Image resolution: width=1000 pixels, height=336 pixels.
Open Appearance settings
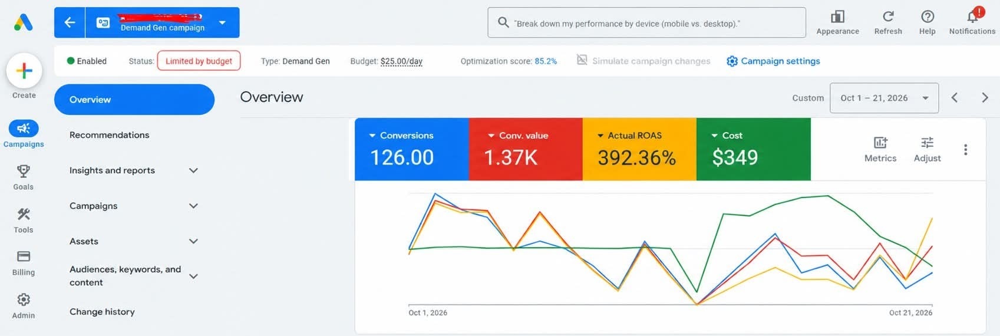click(837, 22)
